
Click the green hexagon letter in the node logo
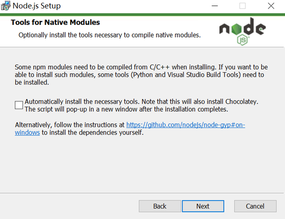point(237,29)
